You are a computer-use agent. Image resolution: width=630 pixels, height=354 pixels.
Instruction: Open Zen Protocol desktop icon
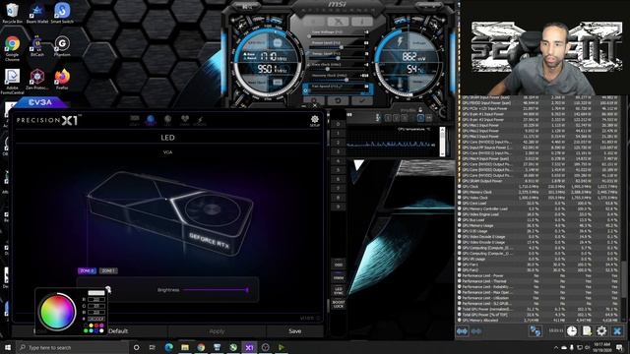tap(37, 79)
